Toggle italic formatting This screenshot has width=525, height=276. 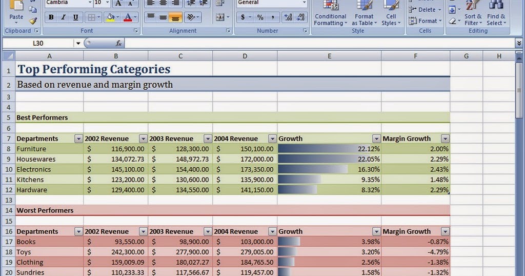(63, 17)
